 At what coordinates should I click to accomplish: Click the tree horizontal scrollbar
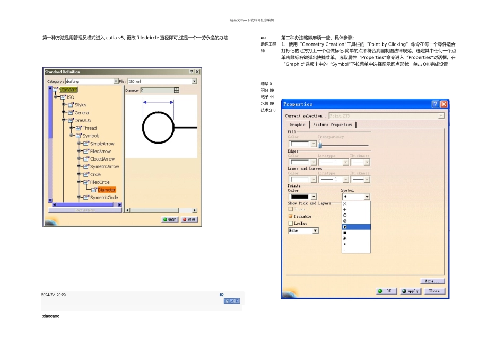[87, 204]
